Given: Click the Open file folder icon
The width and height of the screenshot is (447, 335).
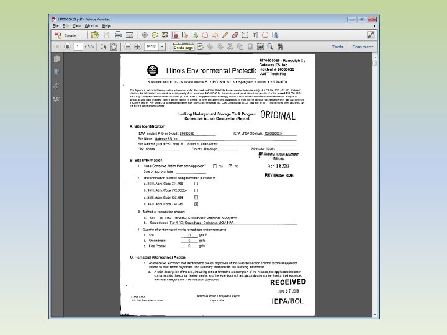Looking at the screenshot, I should point(94,35).
